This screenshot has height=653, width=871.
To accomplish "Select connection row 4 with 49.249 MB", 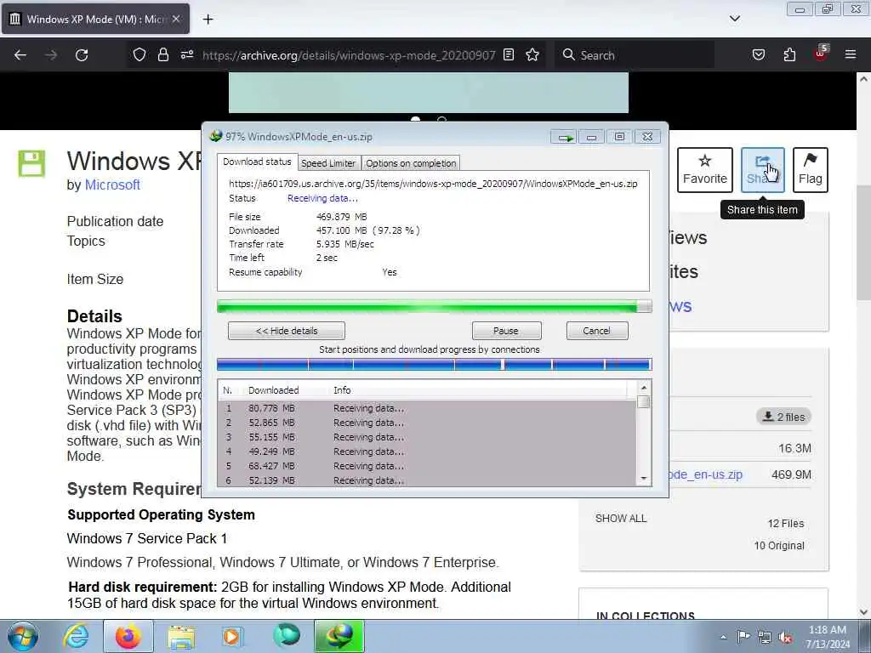I will pyautogui.click(x=427, y=451).
